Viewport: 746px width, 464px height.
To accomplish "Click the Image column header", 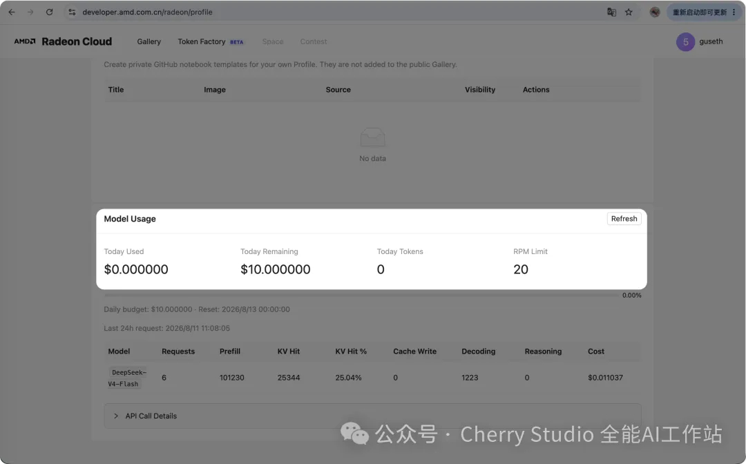I will (x=215, y=89).
